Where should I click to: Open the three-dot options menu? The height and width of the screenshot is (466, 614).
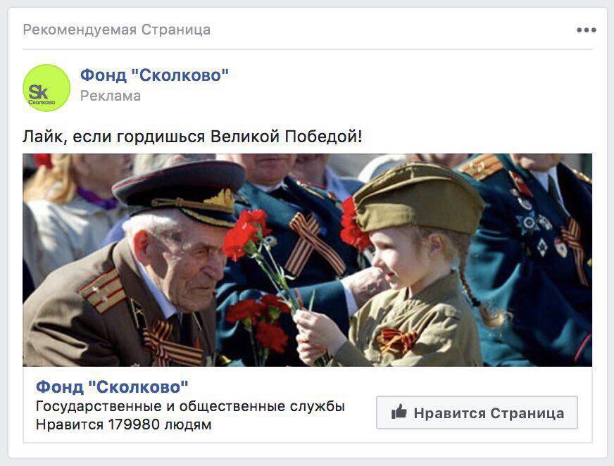pyautogui.click(x=587, y=30)
